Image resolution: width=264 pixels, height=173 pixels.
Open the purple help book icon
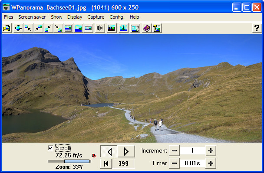click(x=147, y=28)
